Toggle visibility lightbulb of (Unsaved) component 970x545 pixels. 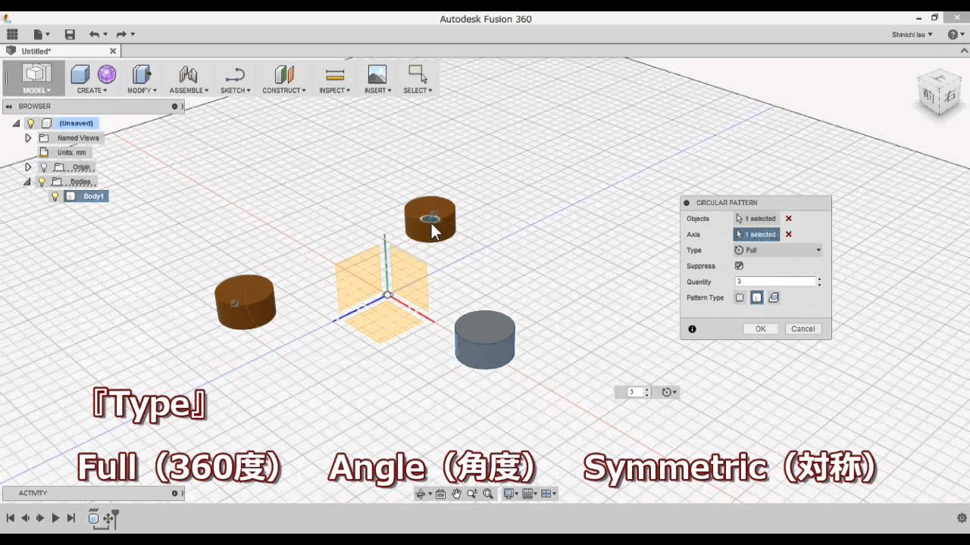31,123
